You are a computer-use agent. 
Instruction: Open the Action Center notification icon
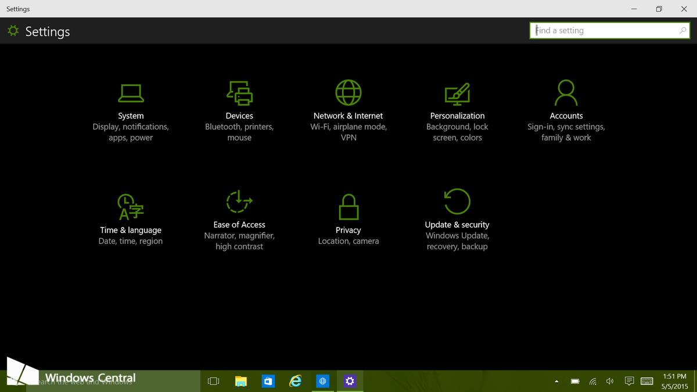[629, 381]
